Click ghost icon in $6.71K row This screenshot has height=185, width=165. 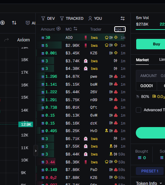86,139
